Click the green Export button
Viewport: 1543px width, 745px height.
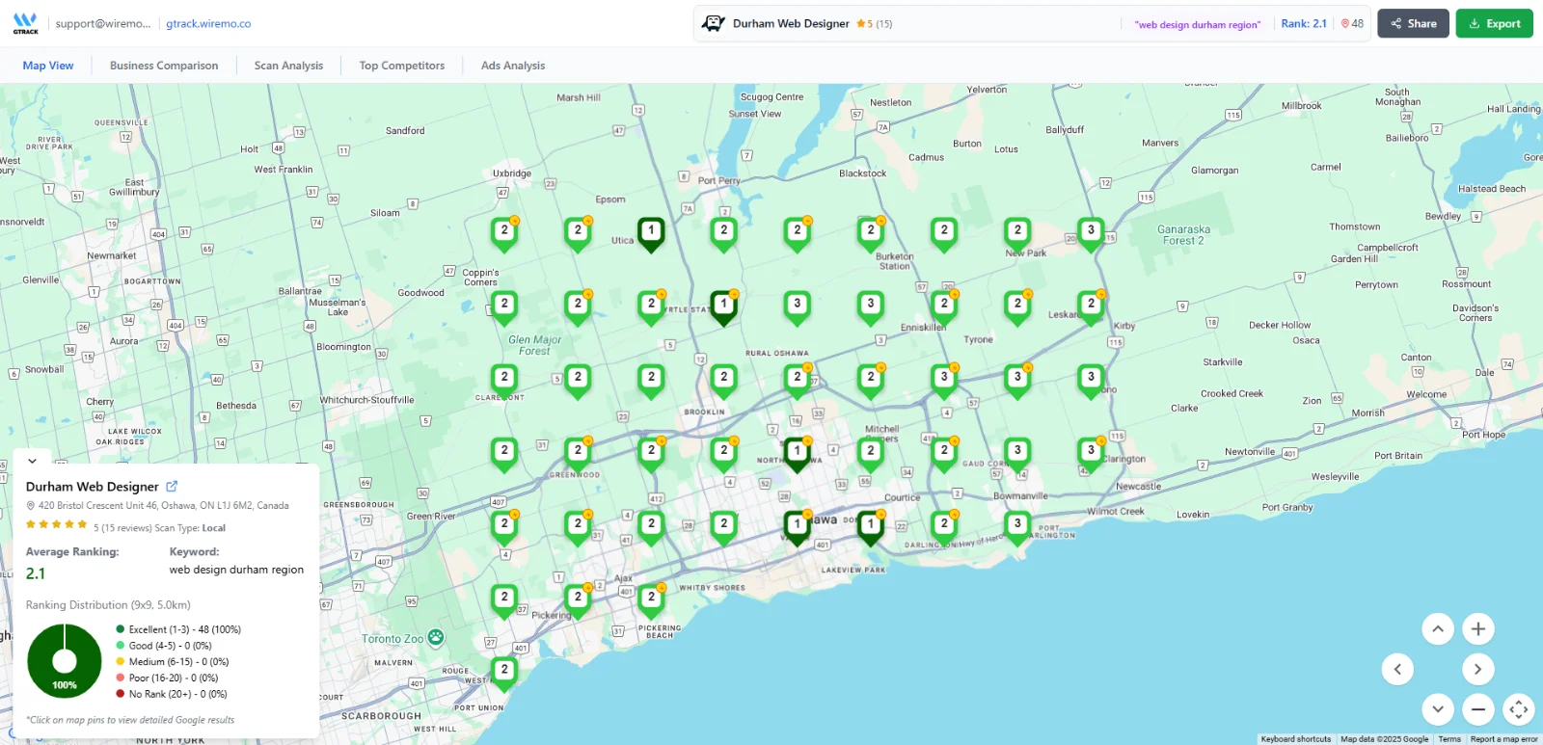tap(1494, 24)
